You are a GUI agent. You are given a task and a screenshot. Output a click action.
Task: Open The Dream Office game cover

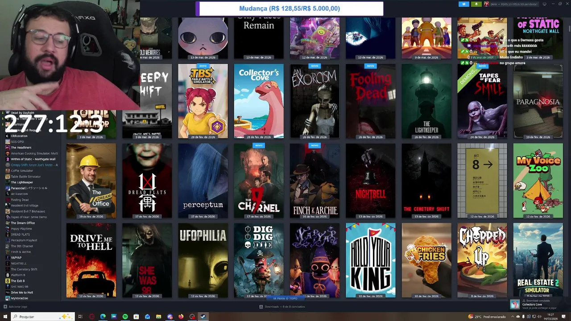click(x=91, y=181)
